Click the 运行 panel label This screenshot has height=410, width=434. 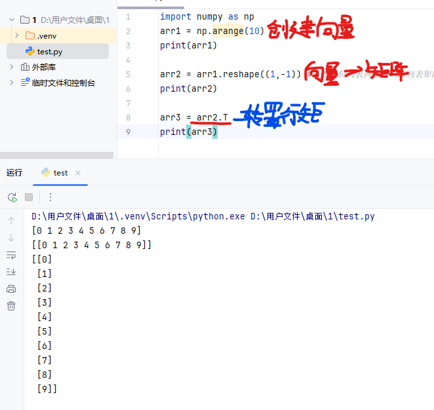tap(14, 173)
